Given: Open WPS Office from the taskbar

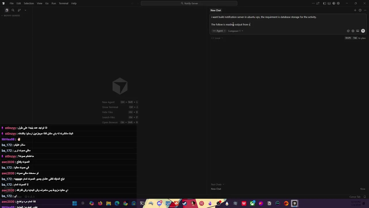Looking at the screenshot, I should 244,203.
